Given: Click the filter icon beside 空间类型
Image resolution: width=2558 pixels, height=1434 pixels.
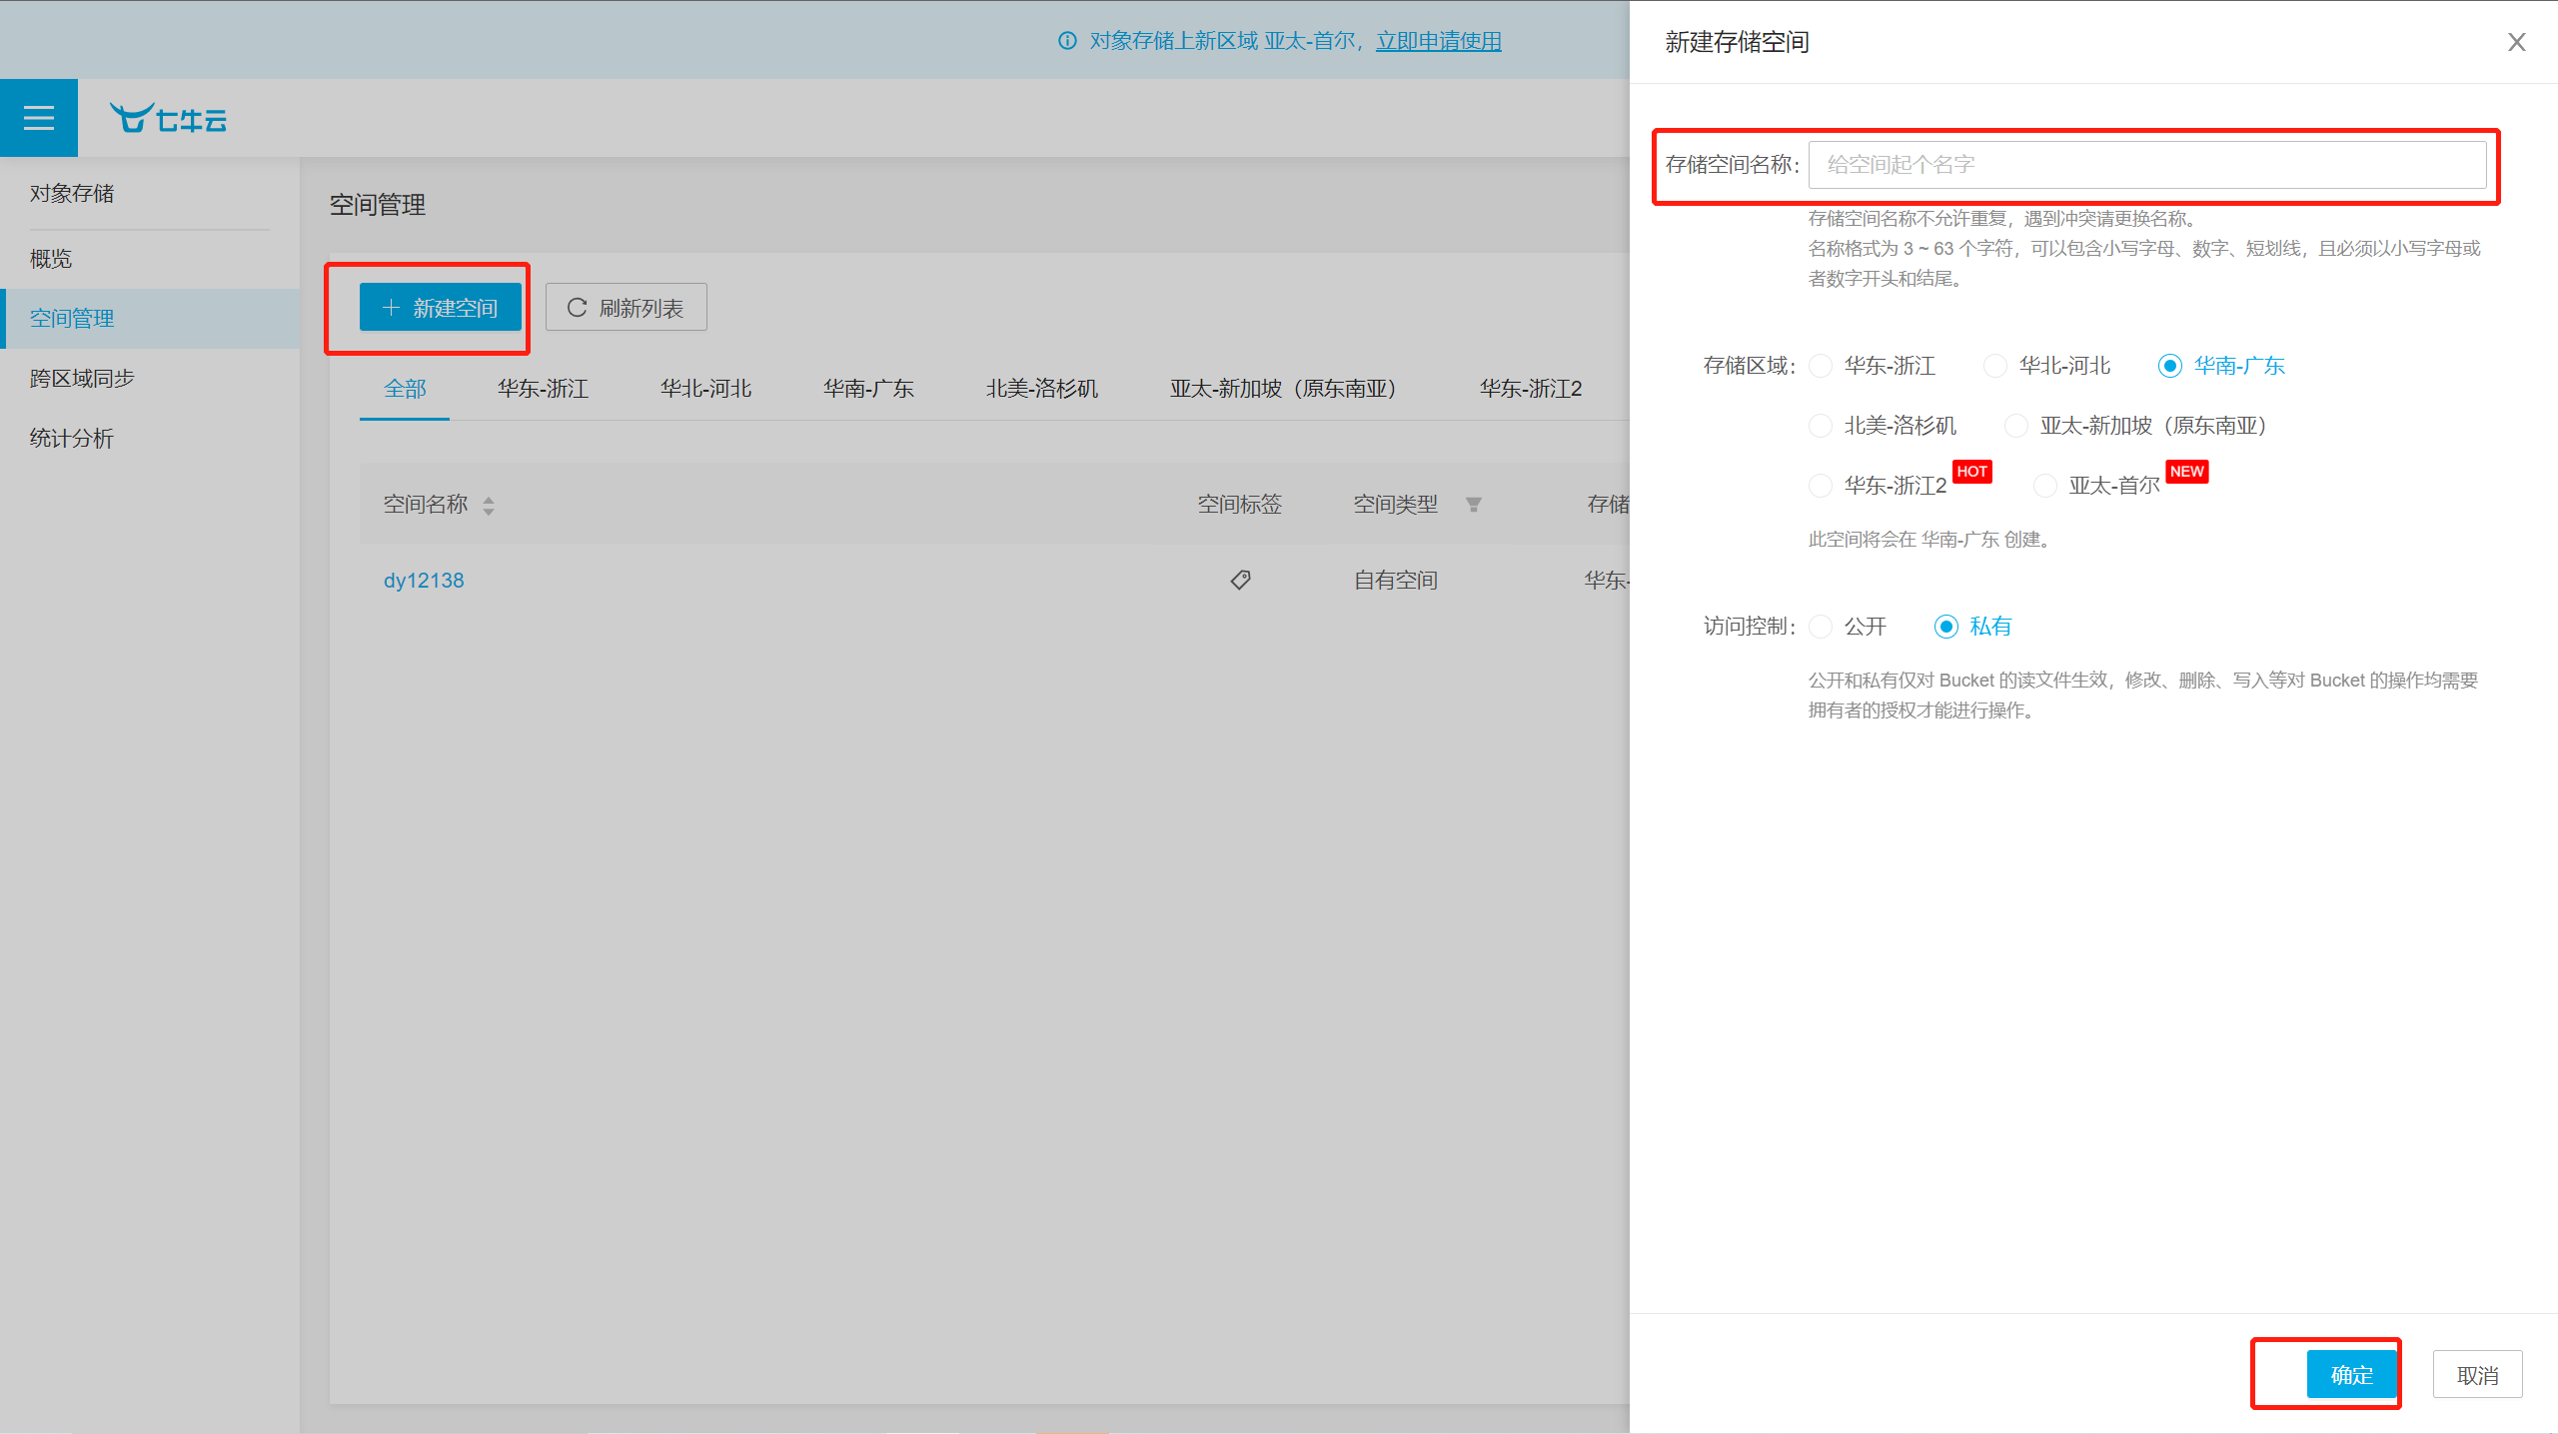Looking at the screenshot, I should coord(1473,505).
